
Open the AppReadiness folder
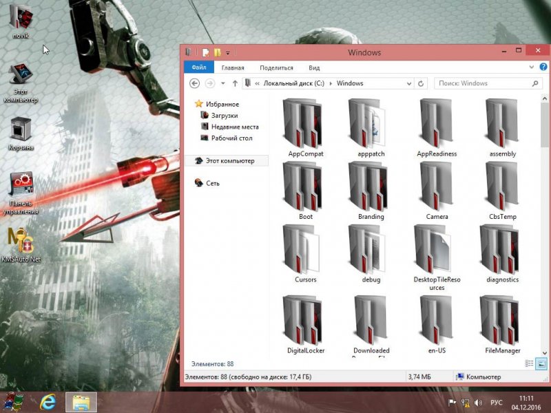[x=437, y=127]
